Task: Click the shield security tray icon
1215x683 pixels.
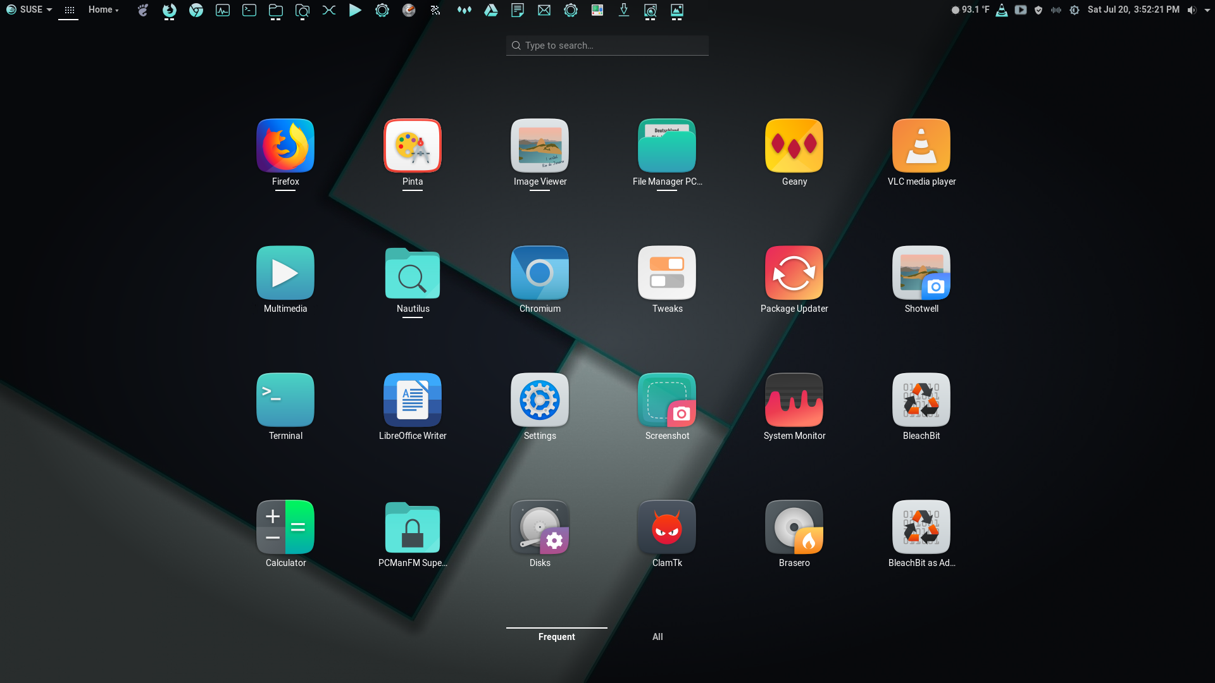Action: coord(1038,9)
